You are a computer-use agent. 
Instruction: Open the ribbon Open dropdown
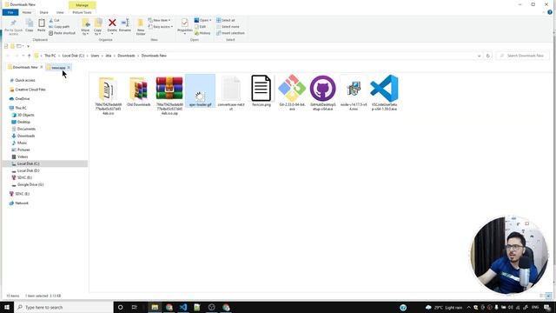coord(202,20)
